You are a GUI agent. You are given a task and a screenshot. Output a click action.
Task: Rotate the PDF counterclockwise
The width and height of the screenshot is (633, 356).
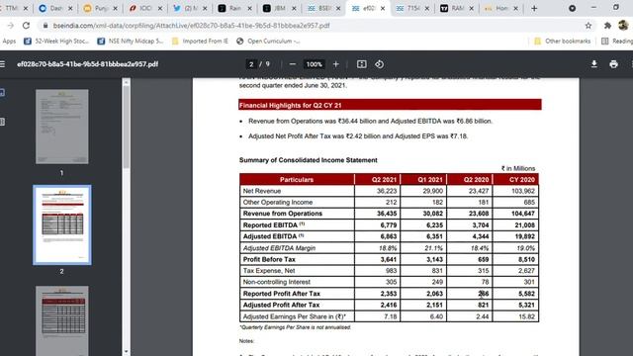pos(379,64)
